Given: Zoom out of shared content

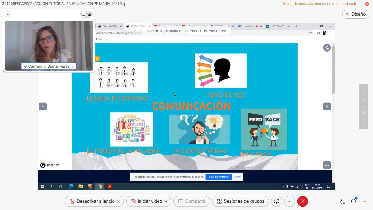Looking at the screenshot, I should [363, 112].
